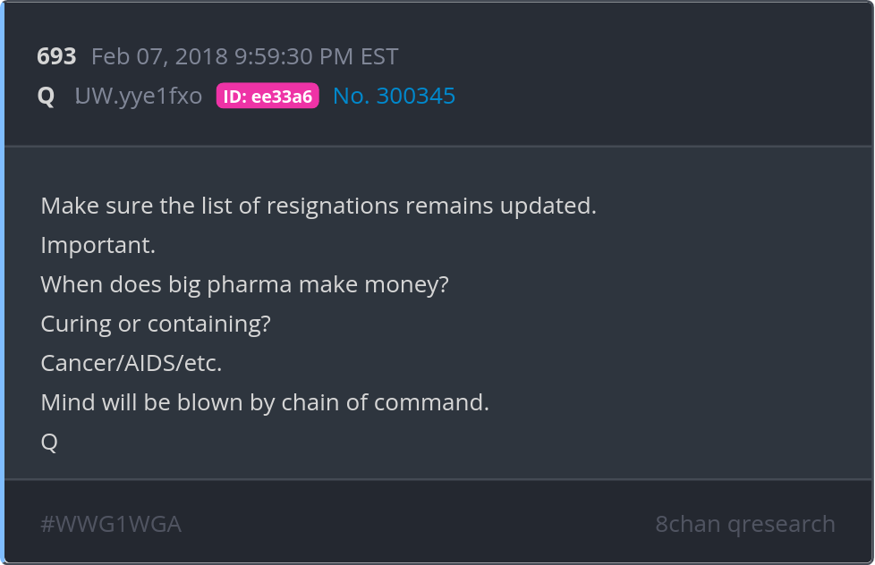Open the 8chan qresearch board label

point(744,524)
